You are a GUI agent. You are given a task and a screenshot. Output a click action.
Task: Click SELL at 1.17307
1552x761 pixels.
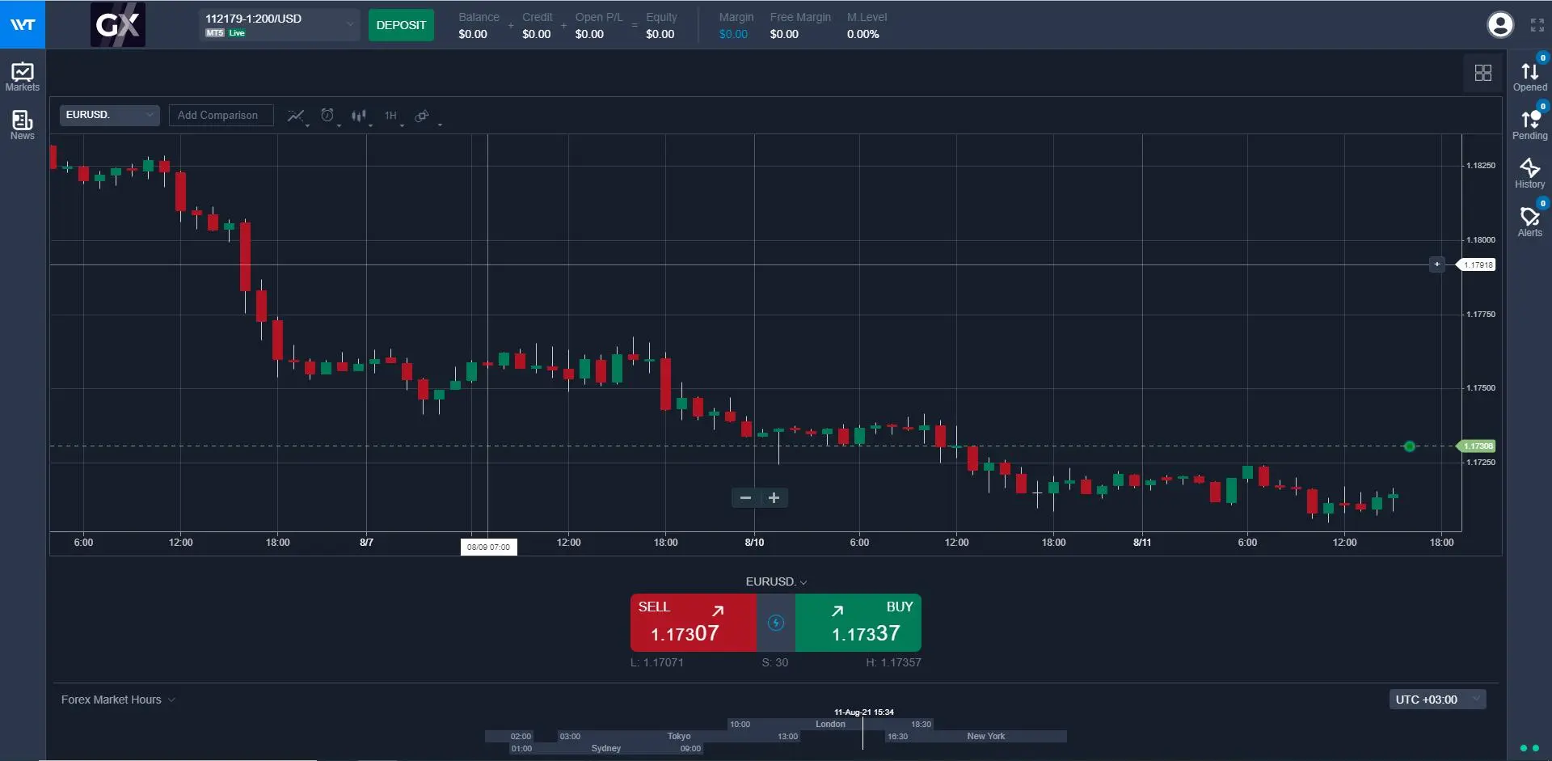(694, 623)
